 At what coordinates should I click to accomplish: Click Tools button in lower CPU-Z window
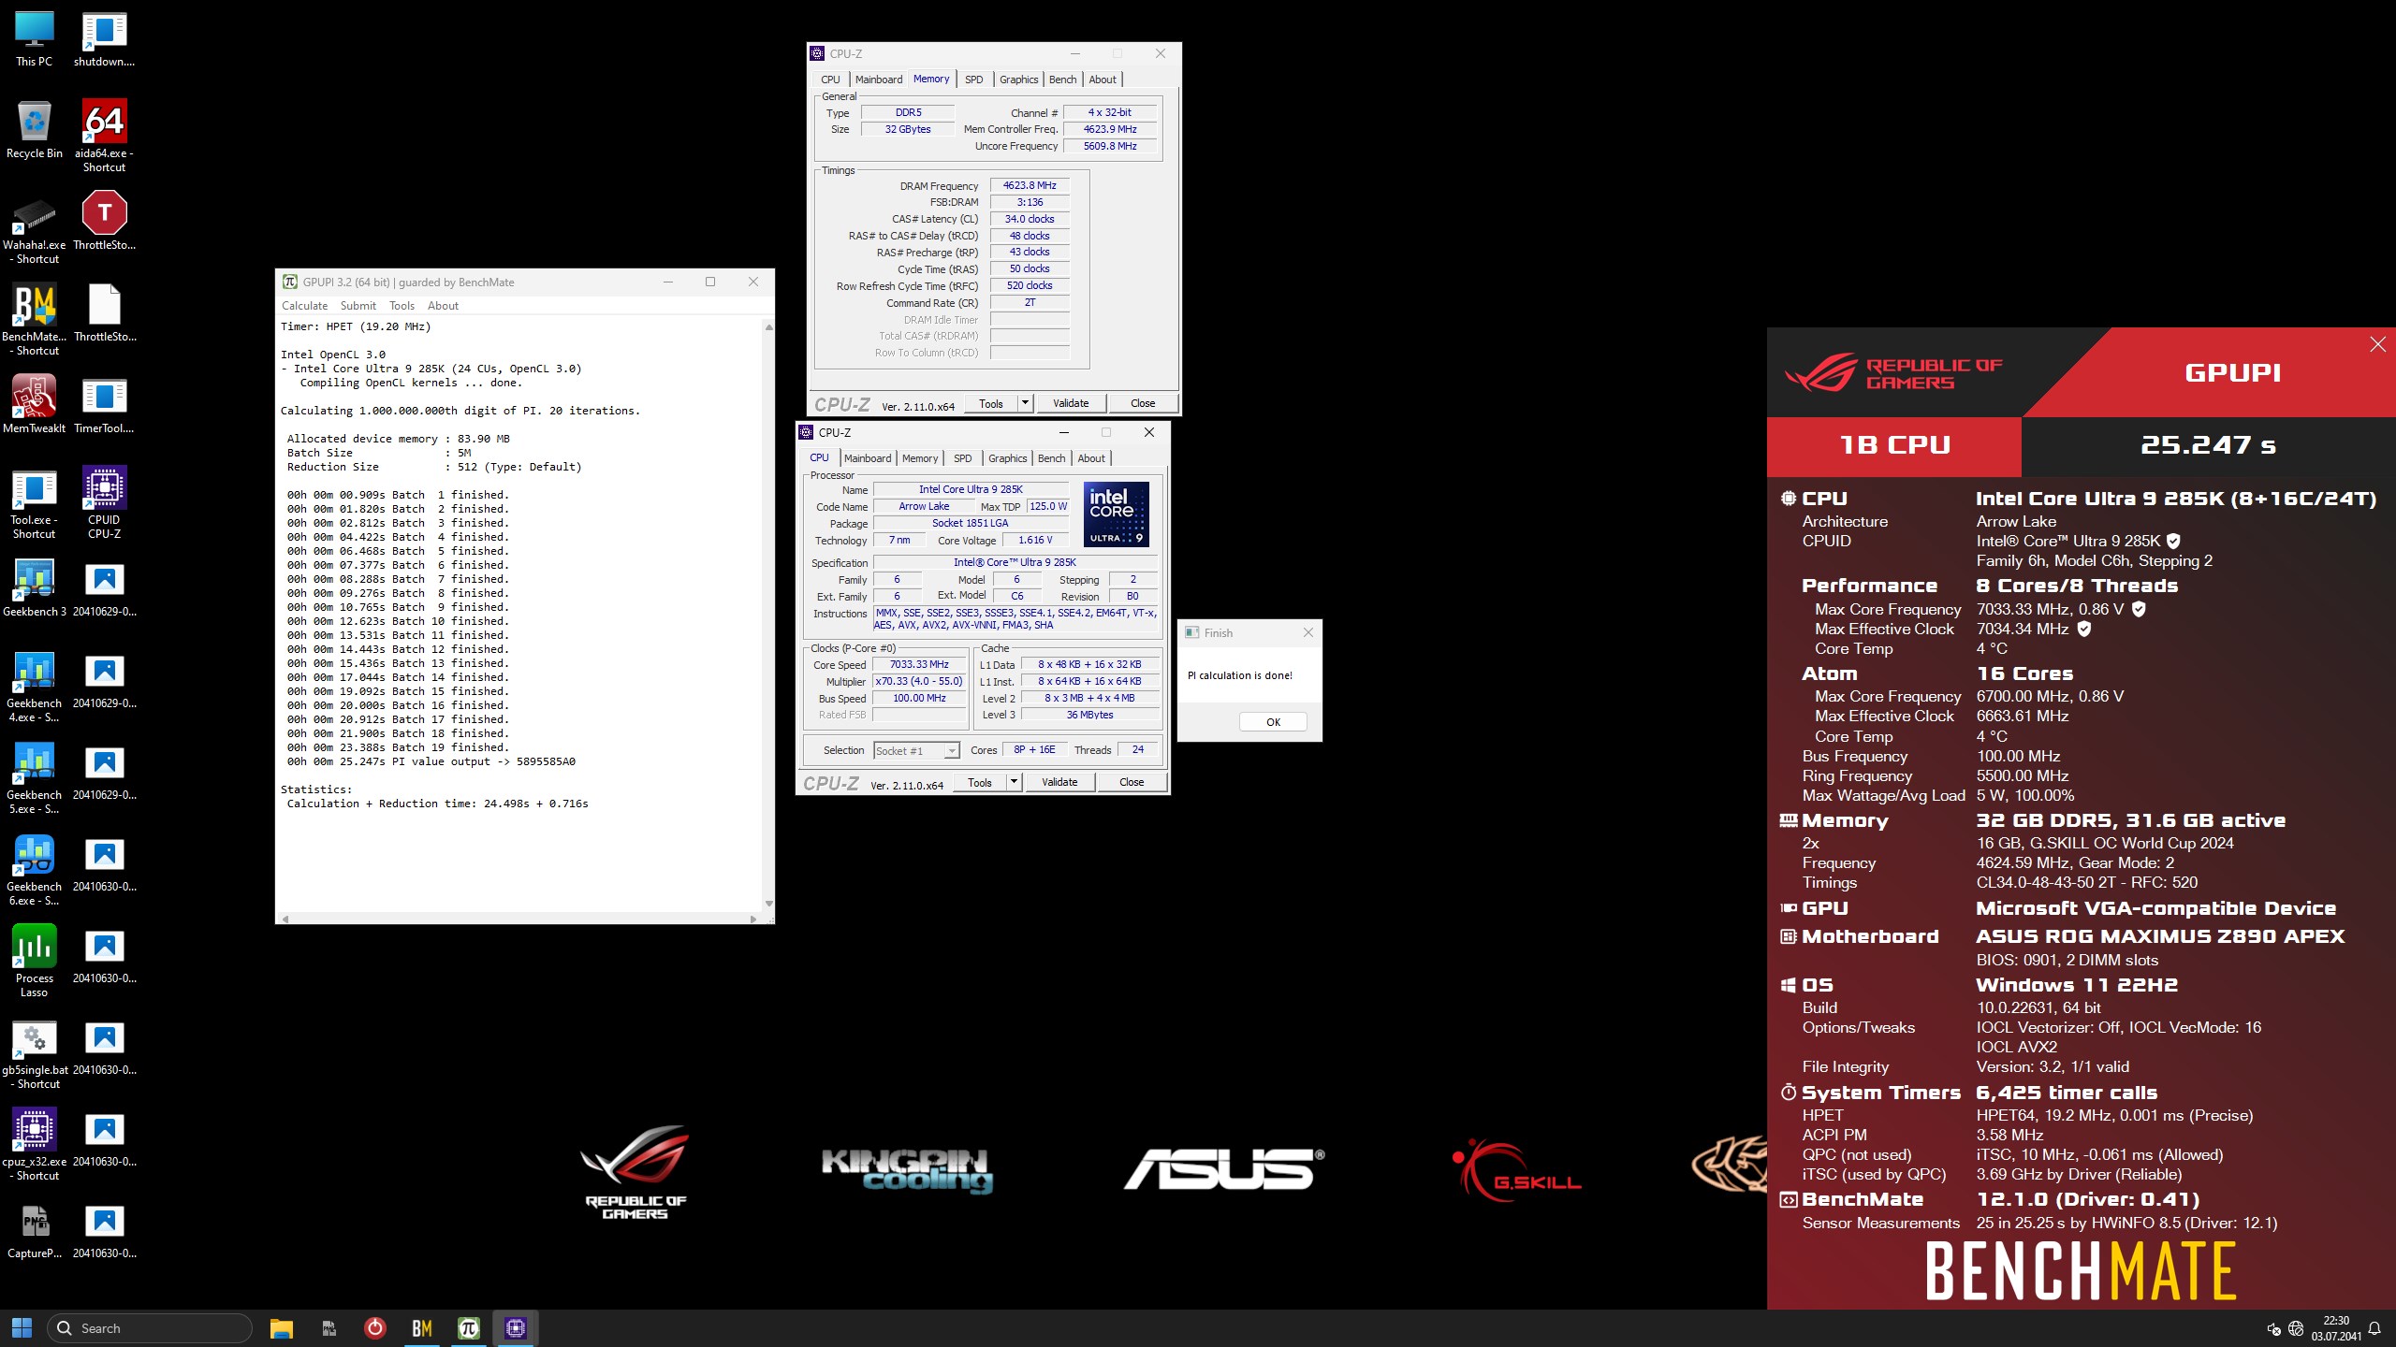click(x=980, y=782)
